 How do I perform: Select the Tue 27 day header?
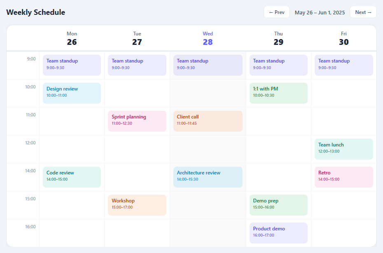coord(137,39)
